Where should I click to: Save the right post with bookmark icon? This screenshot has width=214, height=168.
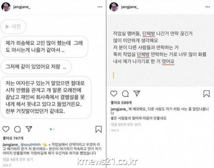[207, 94]
